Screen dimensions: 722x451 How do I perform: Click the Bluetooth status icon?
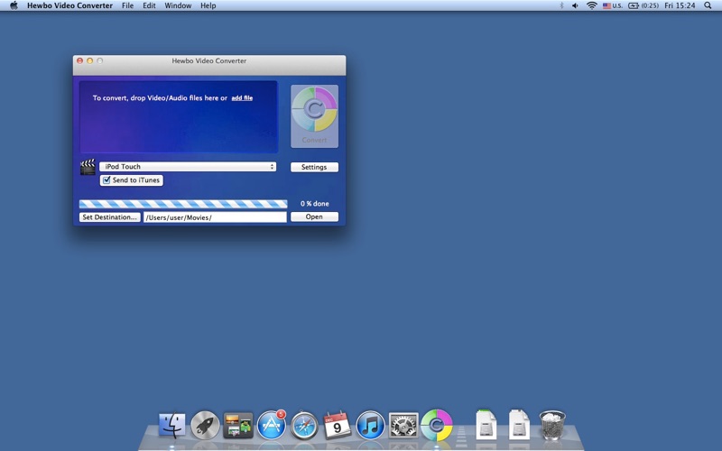click(x=561, y=5)
